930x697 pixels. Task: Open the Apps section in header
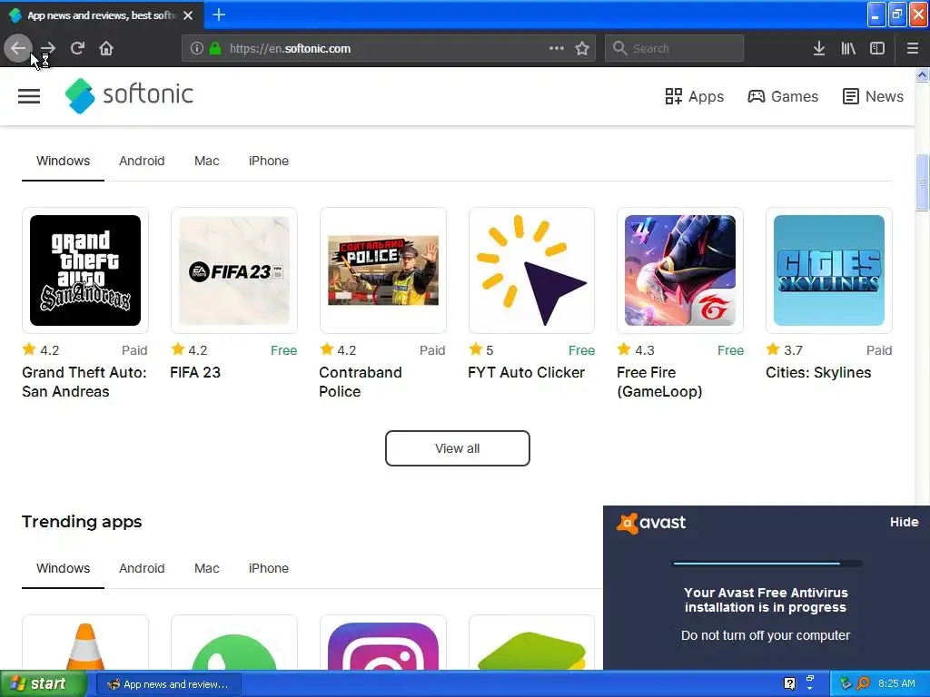point(694,96)
